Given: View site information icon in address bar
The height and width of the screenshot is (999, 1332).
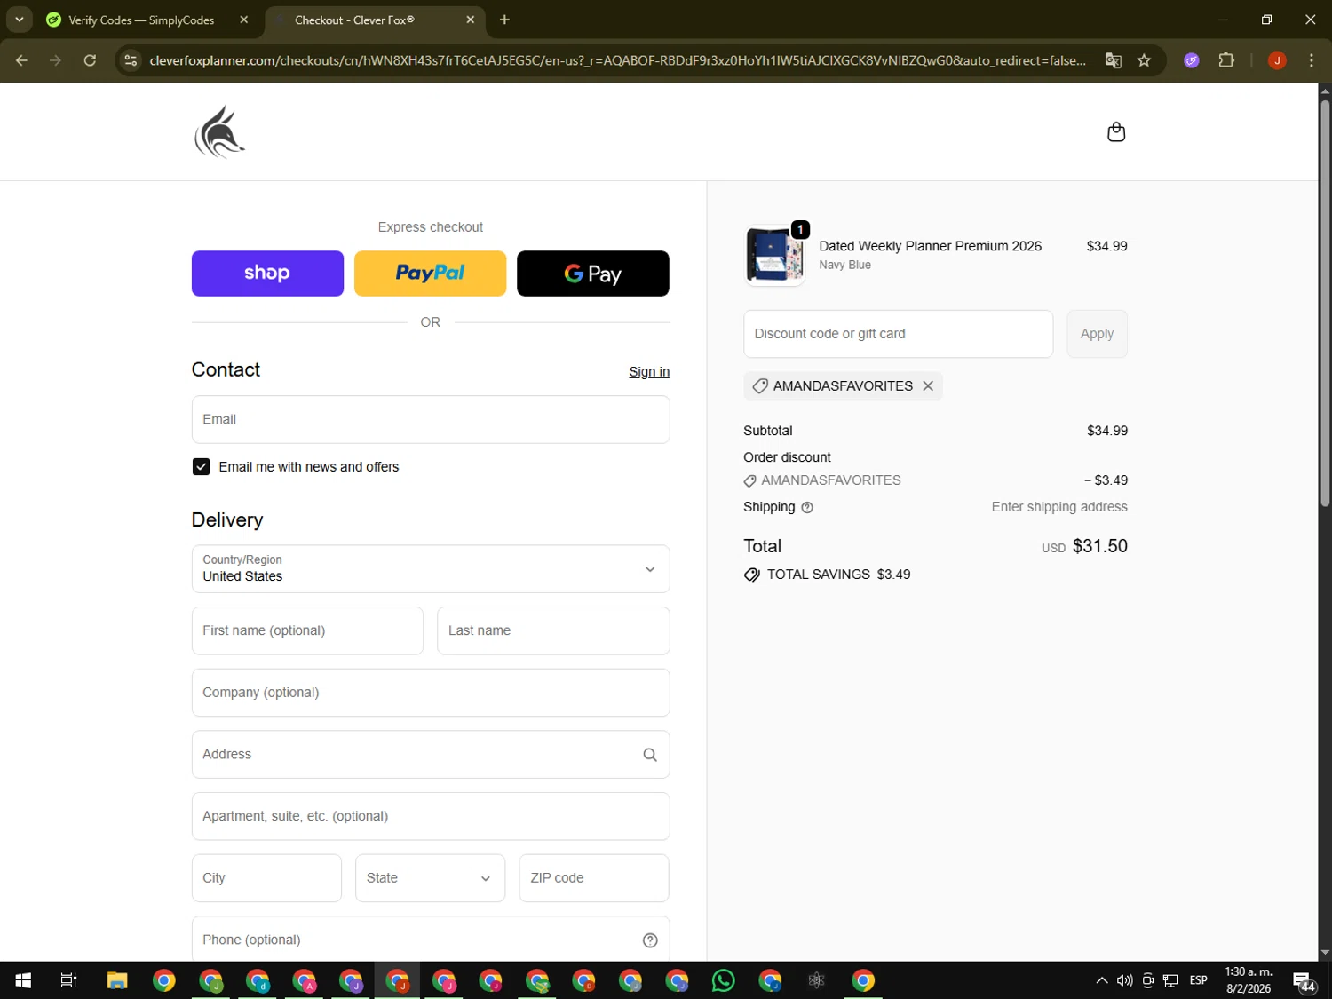Looking at the screenshot, I should [131, 60].
